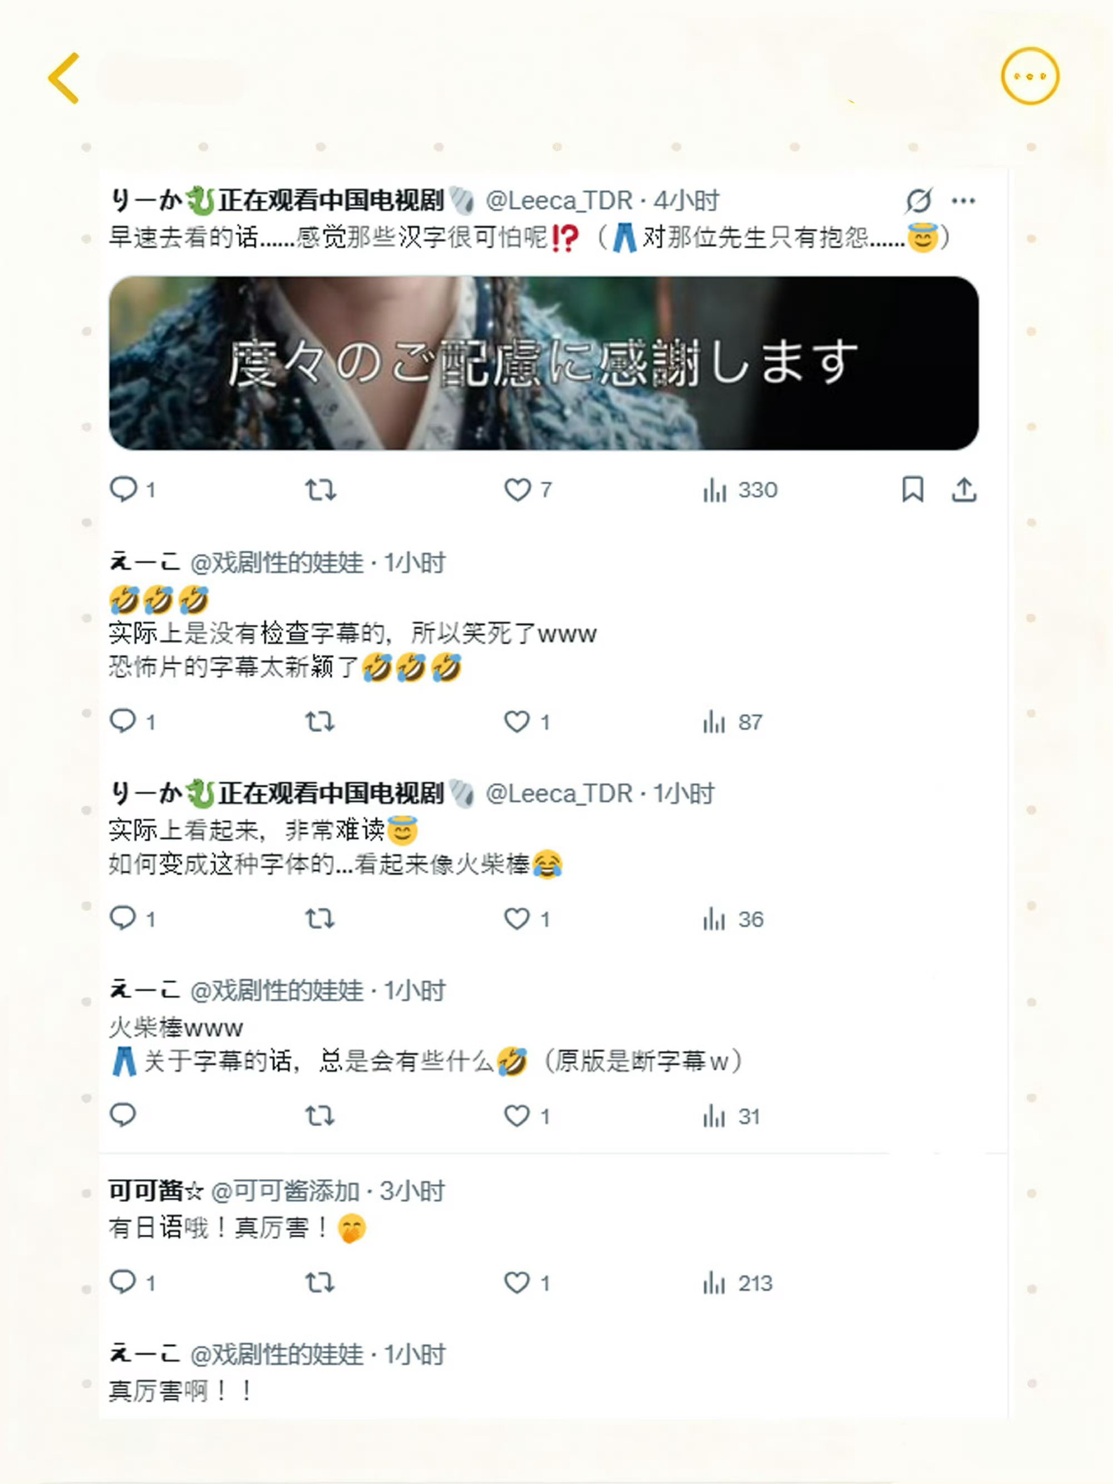View analytics showing 213 views
1113x1484 pixels.
[x=737, y=1283]
